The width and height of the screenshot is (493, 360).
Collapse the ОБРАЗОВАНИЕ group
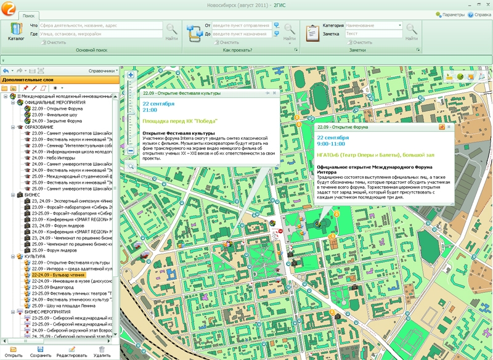(x=13, y=128)
